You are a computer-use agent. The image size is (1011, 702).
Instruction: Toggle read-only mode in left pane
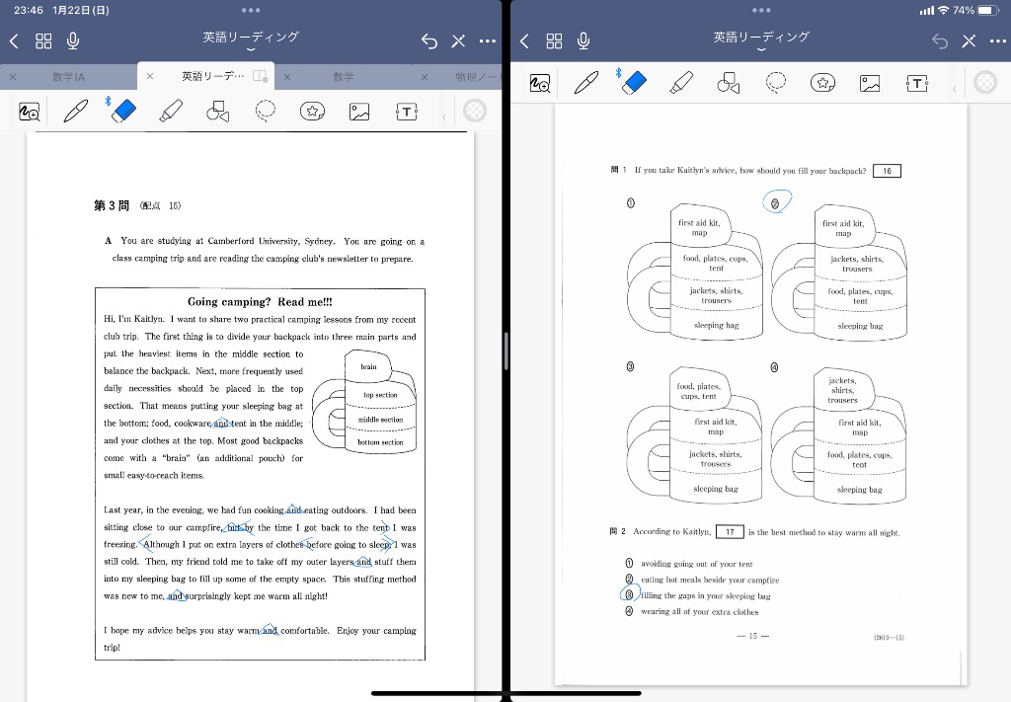click(x=458, y=40)
